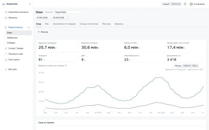Click the pie chart icon beside Аналитика компании

6,12
